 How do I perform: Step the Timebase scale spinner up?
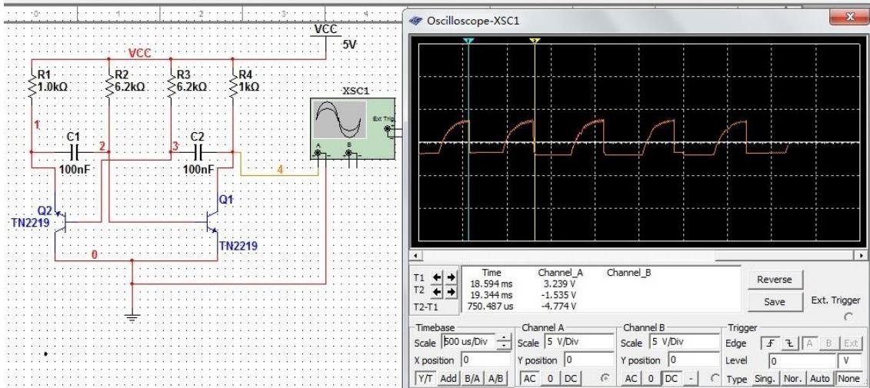503,339
